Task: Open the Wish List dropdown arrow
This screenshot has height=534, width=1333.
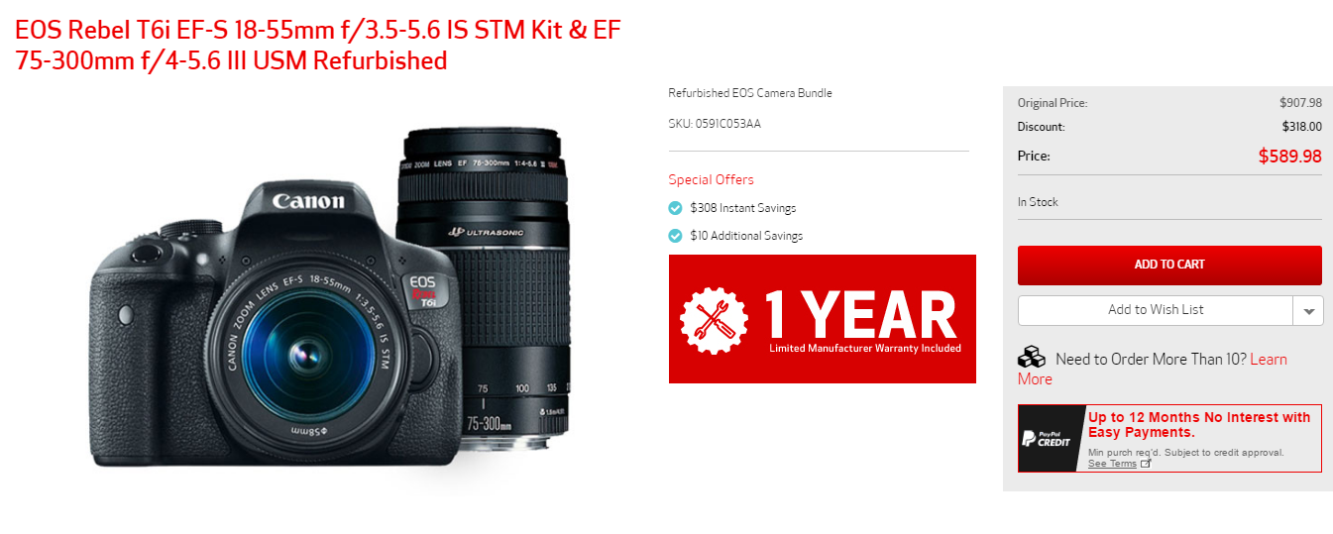Action: coord(1308,310)
